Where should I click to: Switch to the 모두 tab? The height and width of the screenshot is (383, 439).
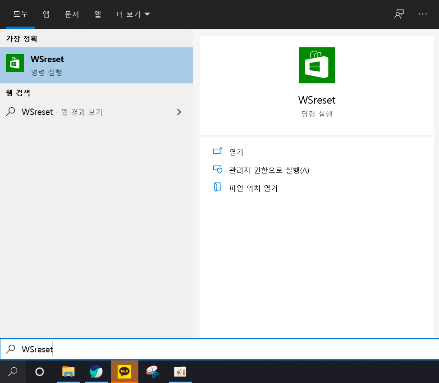coord(20,14)
